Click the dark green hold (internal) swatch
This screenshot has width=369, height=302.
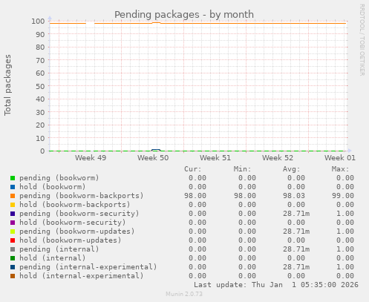(x=13, y=258)
